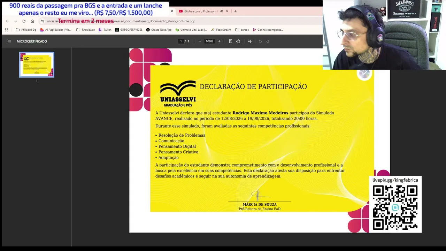Open the Ganhe recompensa bookmark
The image size is (446, 251).
(x=268, y=30)
